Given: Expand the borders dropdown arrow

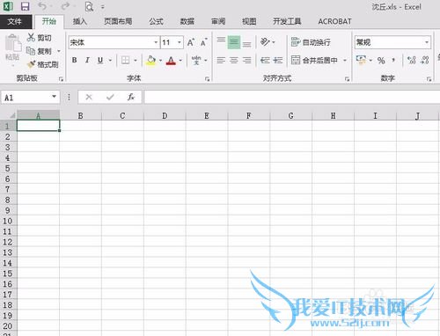Looking at the screenshot, I should [136, 60].
